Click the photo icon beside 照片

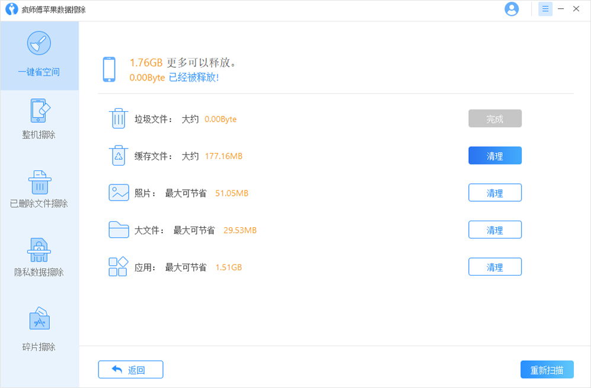[x=119, y=192]
